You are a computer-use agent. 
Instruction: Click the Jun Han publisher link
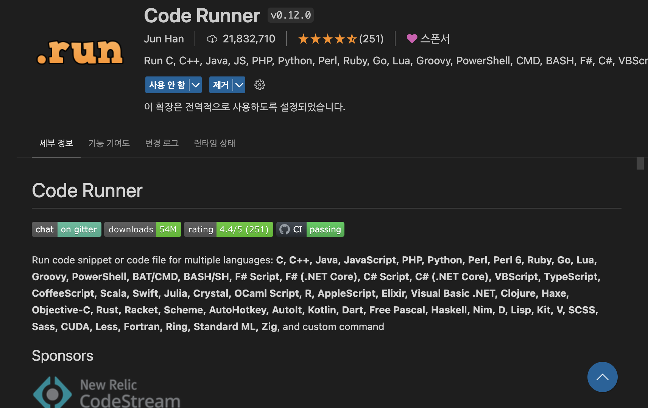pyautogui.click(x=164, y=39)
